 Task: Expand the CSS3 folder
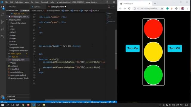click(18, 29)
